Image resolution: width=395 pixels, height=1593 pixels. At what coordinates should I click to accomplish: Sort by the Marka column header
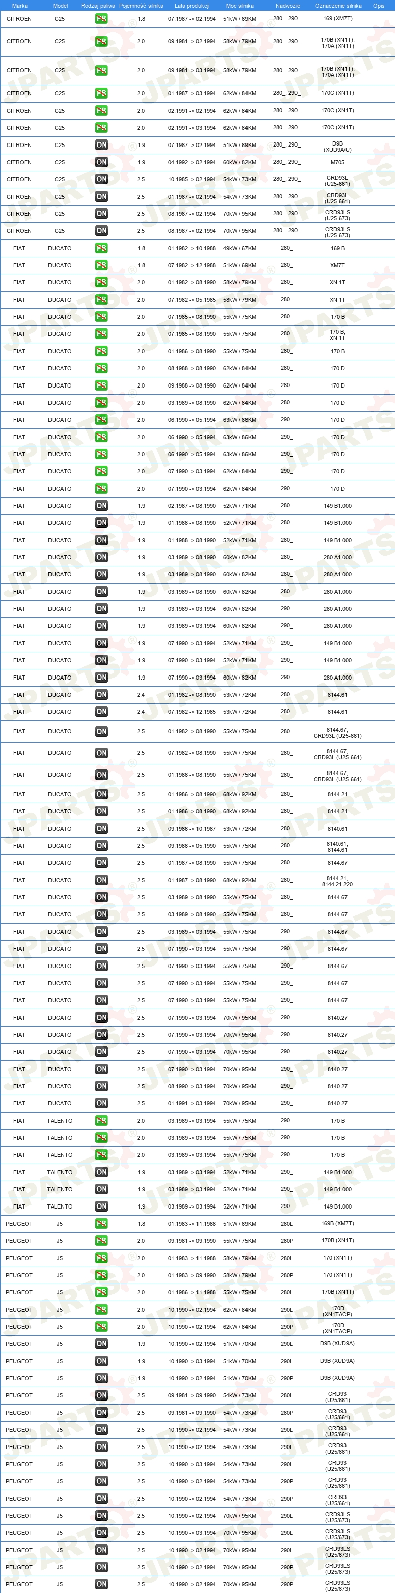click(20, 6)
